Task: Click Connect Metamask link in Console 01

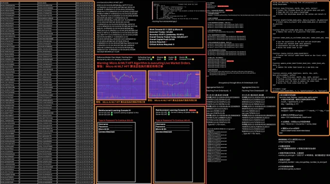Action: coord(106,132)
